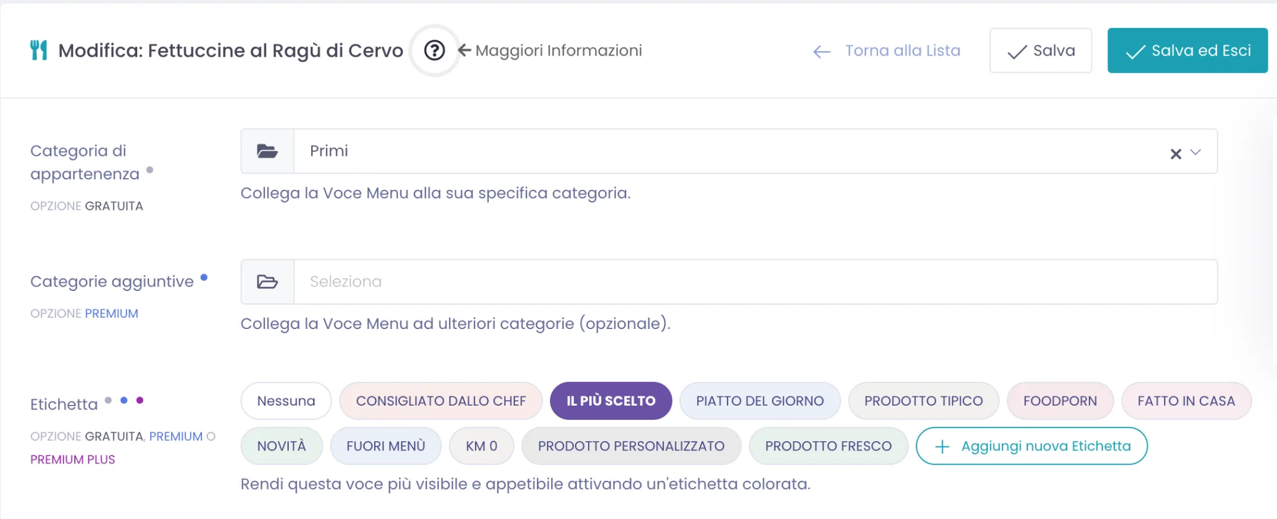This screenshot has width=1277, height=519.
Task: Click the blue dot next to Categorie aggiuntive
Action: (204, 278)
